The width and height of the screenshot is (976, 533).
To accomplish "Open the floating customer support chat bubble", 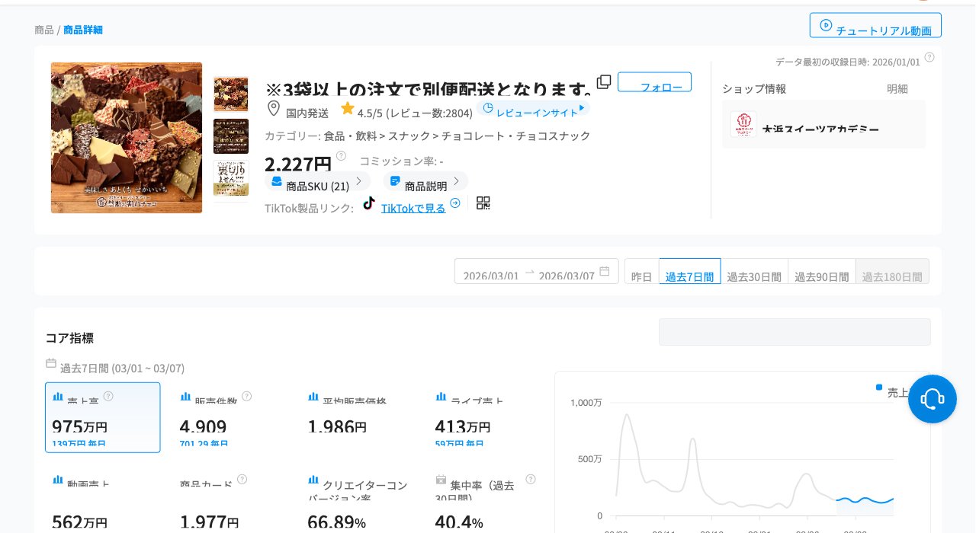I will point(932,398).
